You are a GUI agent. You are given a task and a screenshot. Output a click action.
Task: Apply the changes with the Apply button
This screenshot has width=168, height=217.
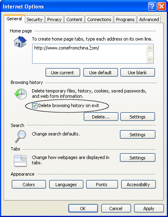pos(149,208)
